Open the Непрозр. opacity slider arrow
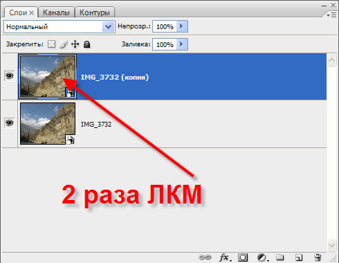Screen dimensions: 339x263 [182, 26]
